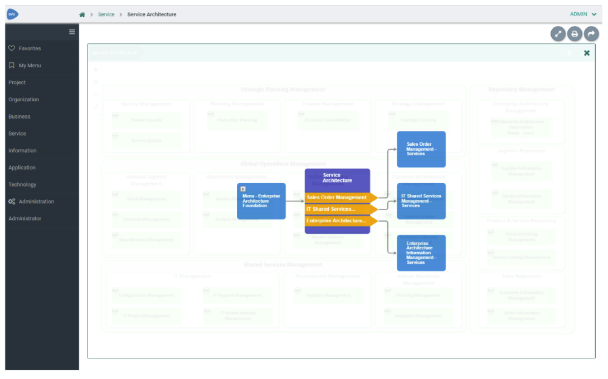Go to the home breadcrumb icon
This screenshot has width=608, height=379.
click(x=82, y=14)
